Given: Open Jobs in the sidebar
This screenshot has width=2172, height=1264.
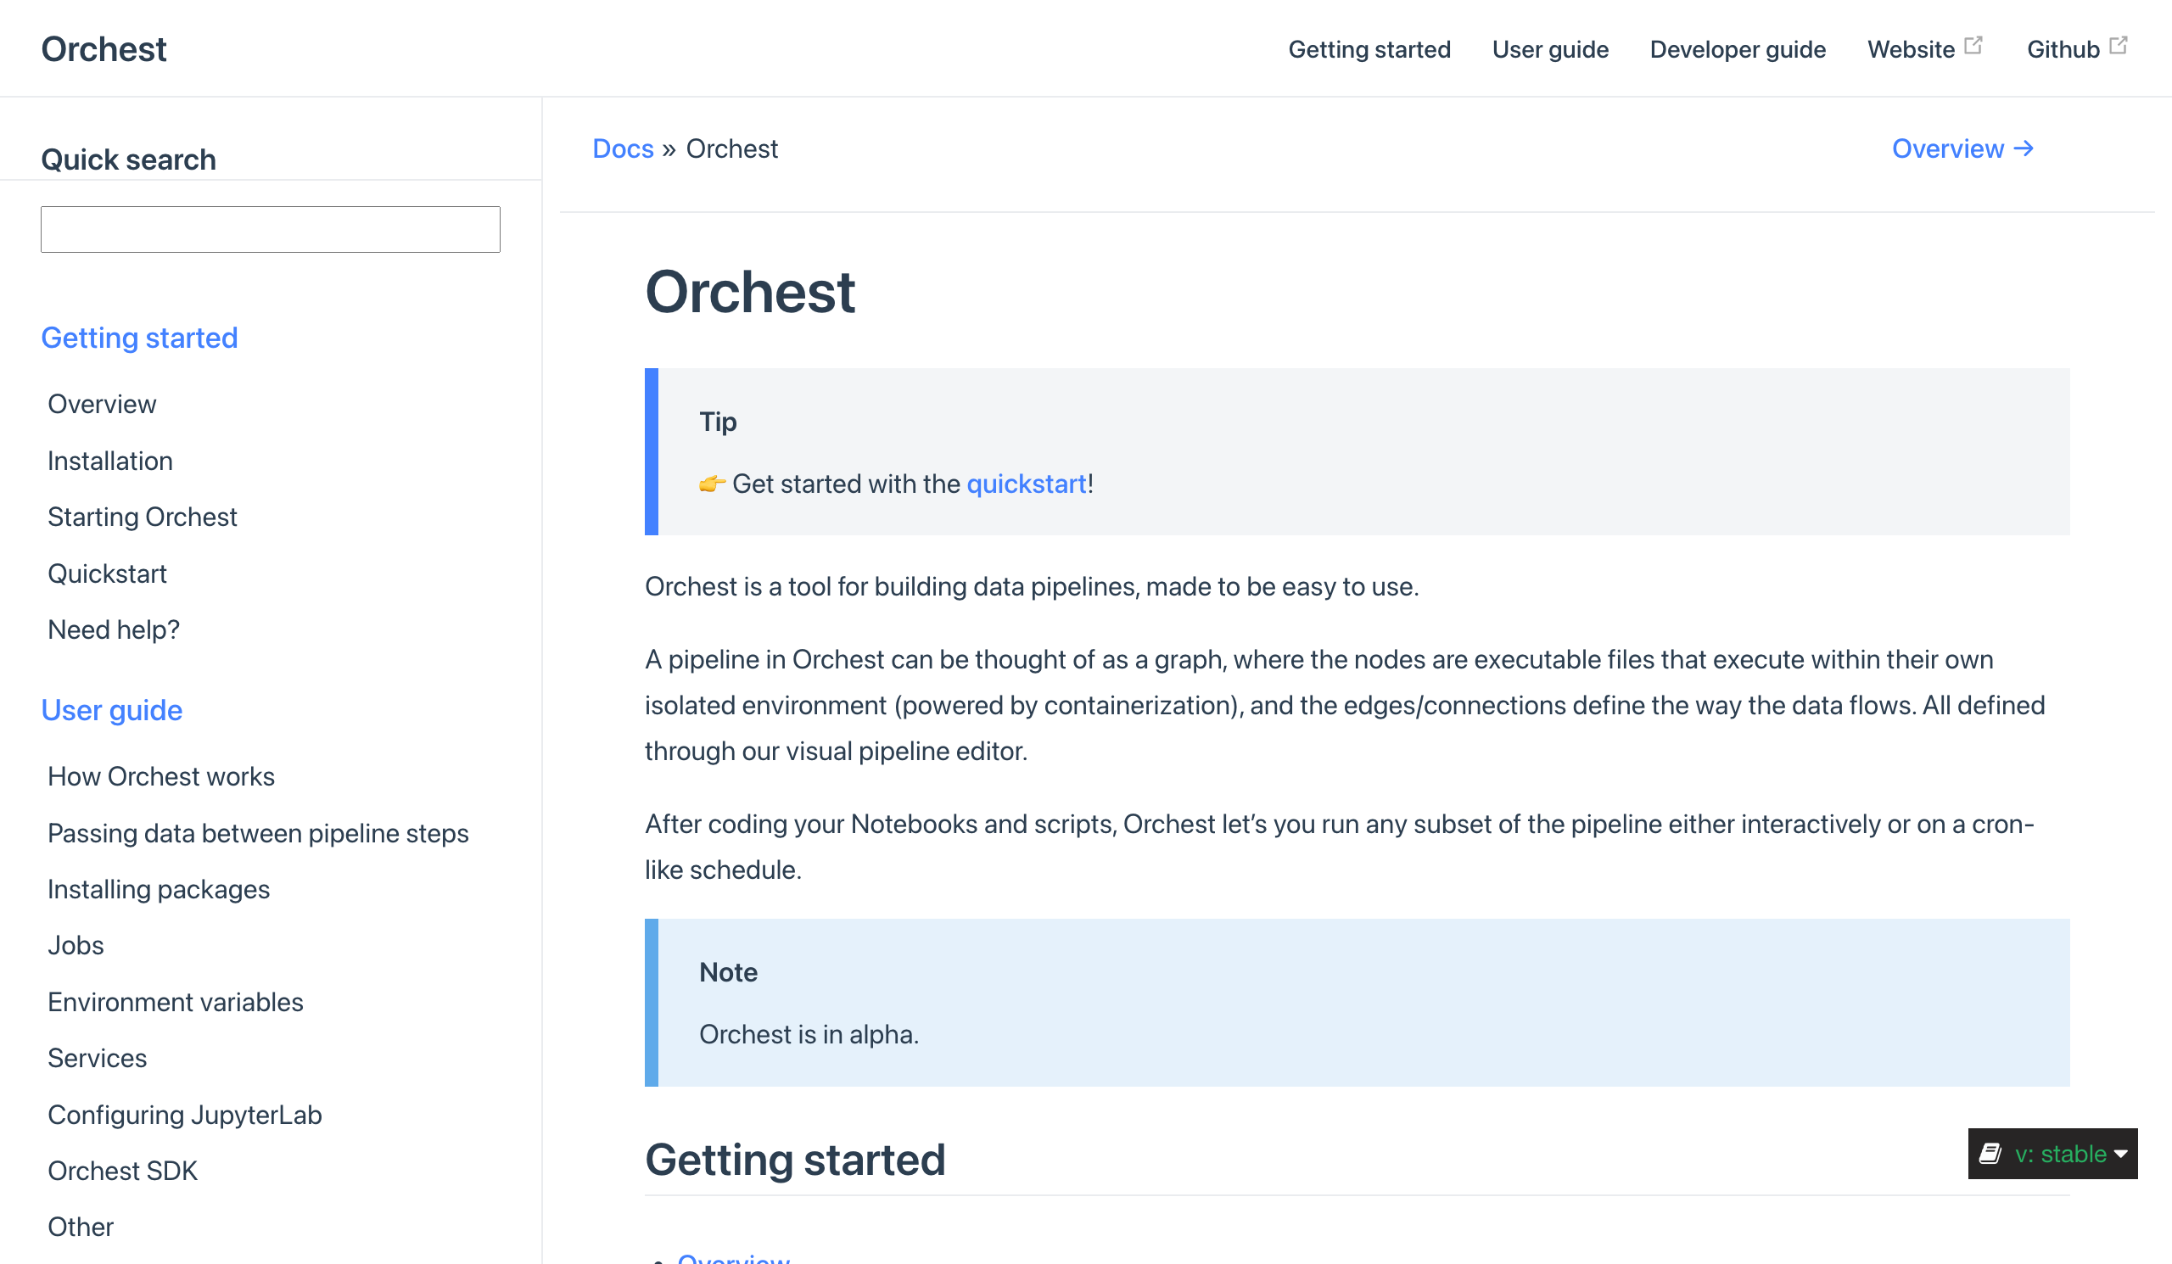Looking at the screenshot, I should [x=76, y=945].
